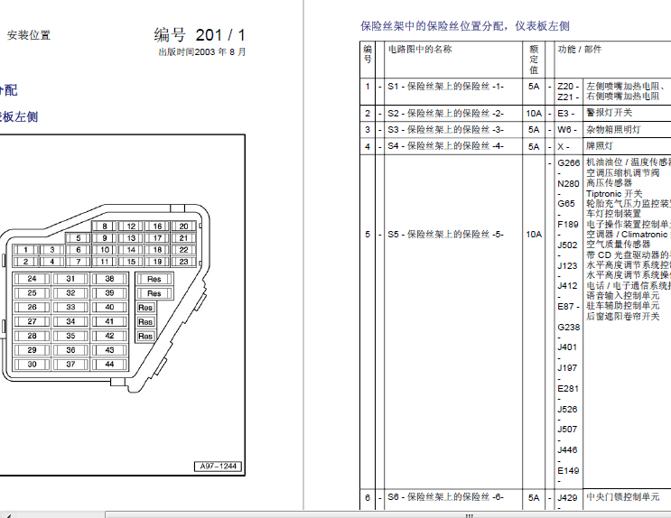Image resolution: width=671 pixels, height=518 pixels.
Task: Click fuse slot 8 in the diagram
Action: click(x=105, y=227)
